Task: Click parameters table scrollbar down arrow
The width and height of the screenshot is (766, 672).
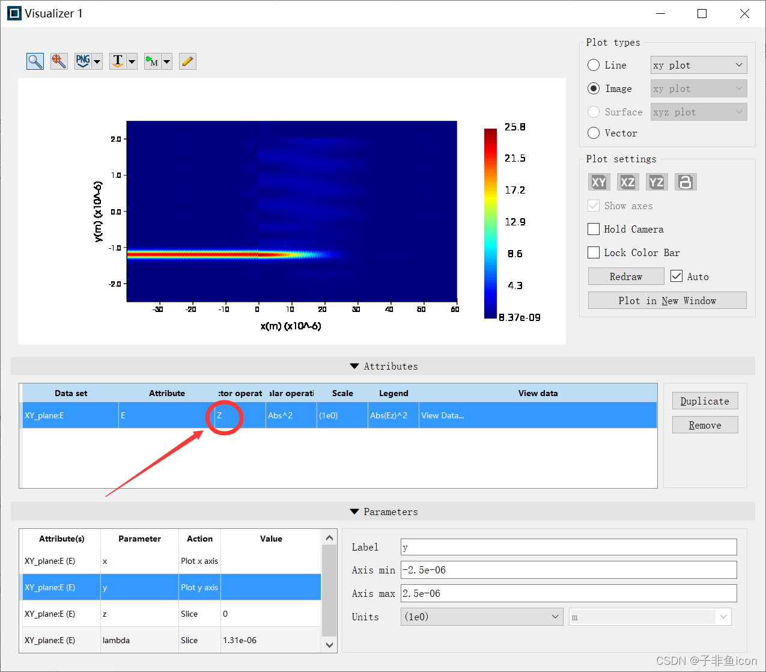Action: (329, 645)
